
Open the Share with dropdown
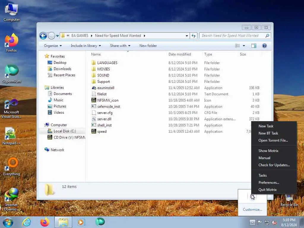click(x=120, y=46)
